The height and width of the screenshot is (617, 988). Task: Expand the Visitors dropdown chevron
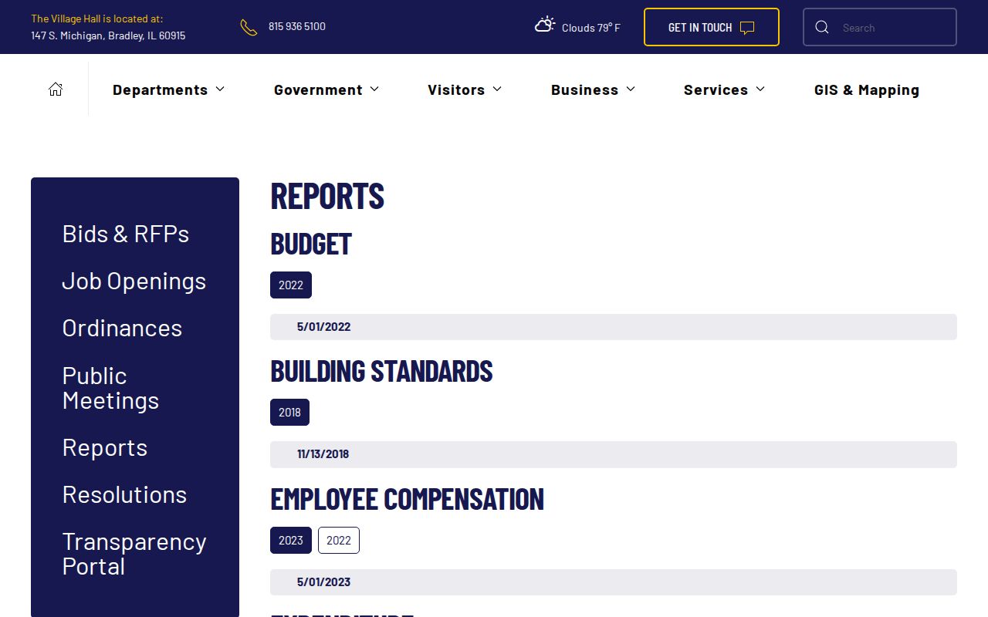point(497,89)
